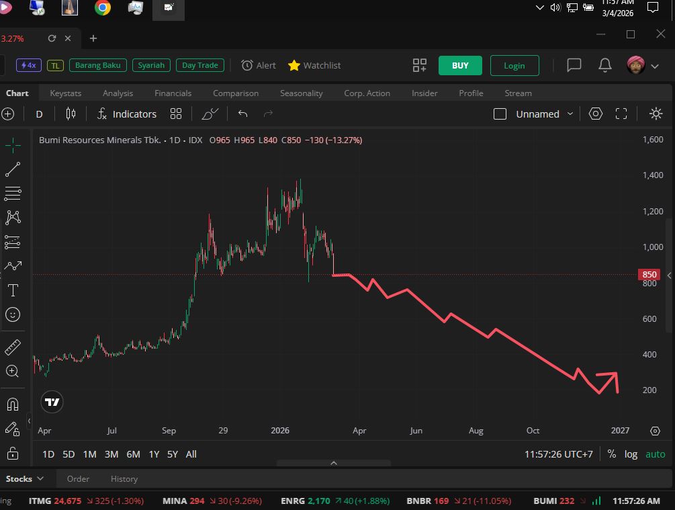Image resolution: width=675 pixels, height=510 pixels.
Task: Redo the chart action
Action: pos(268,114)
